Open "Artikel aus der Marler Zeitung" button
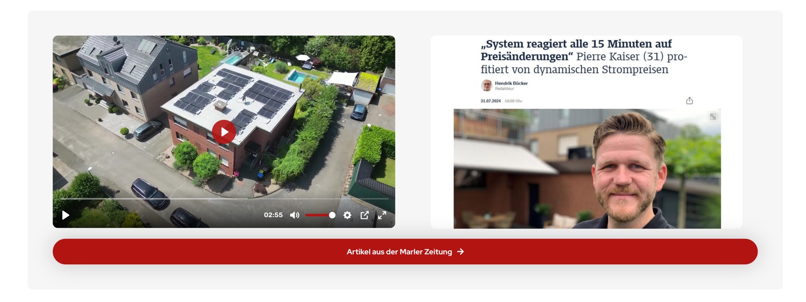The width and height of the screenshot is (806, 302). point(405,252)
